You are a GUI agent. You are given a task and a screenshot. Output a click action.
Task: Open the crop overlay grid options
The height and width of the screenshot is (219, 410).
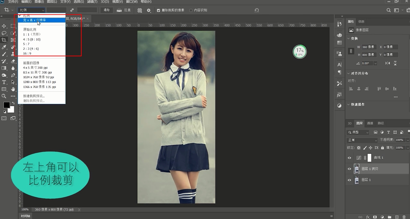tap(140, 10)
